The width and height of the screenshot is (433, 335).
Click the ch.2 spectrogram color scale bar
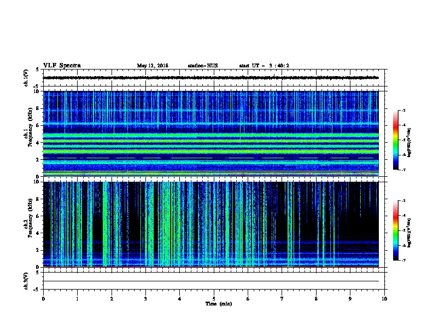(396, 230)
